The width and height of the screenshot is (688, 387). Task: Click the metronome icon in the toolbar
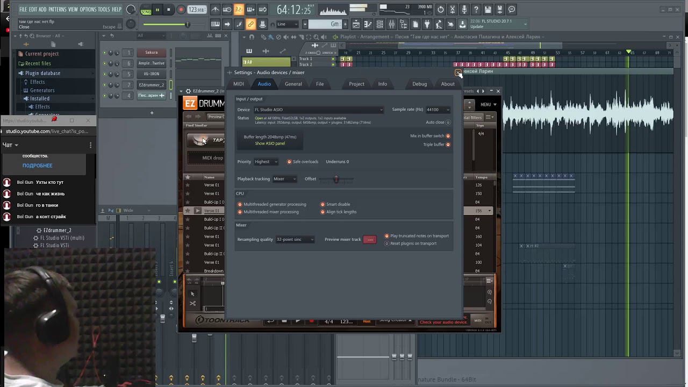tap(215, 10)
